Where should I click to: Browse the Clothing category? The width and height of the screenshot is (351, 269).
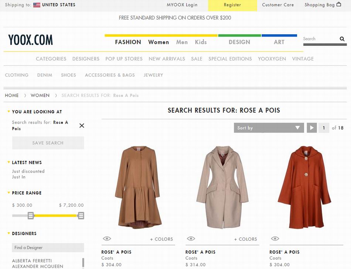pyautogui.click(x=17, y=75)
